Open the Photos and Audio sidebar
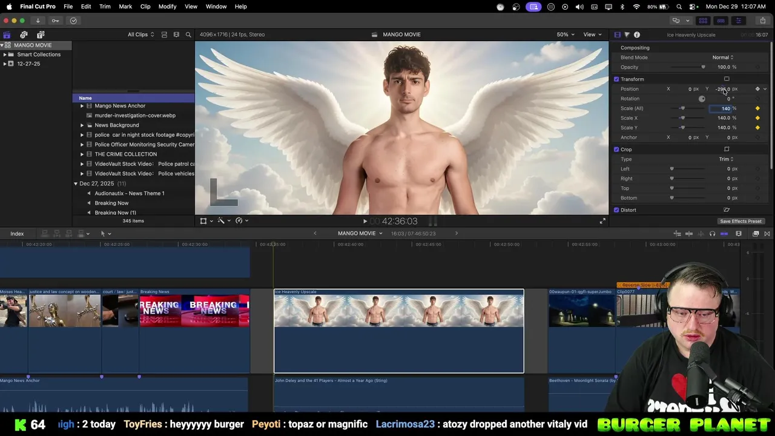Viewport: 775px width, 436px height. [24, 35]
